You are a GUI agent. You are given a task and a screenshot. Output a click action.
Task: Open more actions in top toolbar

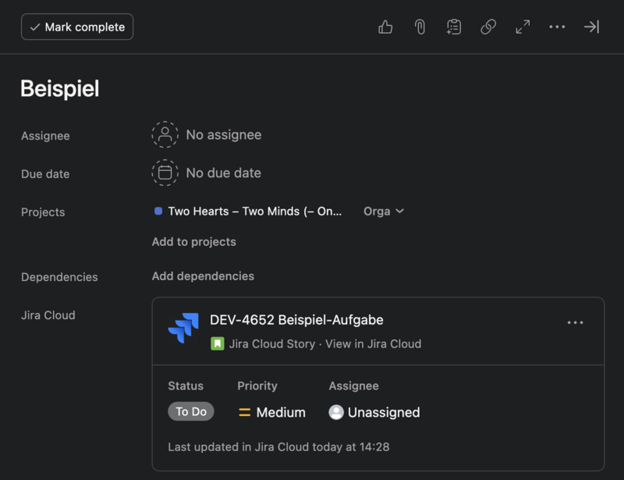click(557, 27)
